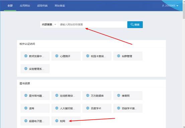The width and height of the screenshot is (185, 128).
Task: Click the globe icon beside 教师发展中
Action: pyautogui.click(x=26, y=56)
